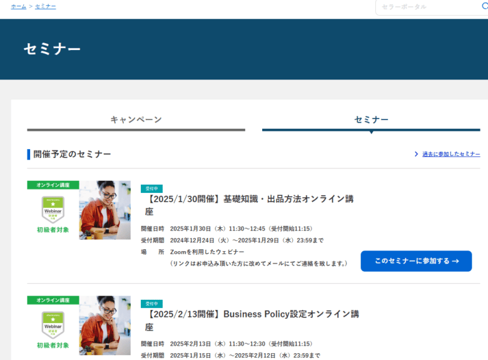488x360 pixels.
Task: Click the オンライン講座 label on the first seminar
Action: tap(53, 185)
